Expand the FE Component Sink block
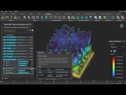Screen dimensions: 126x95 tap(3, 37)
